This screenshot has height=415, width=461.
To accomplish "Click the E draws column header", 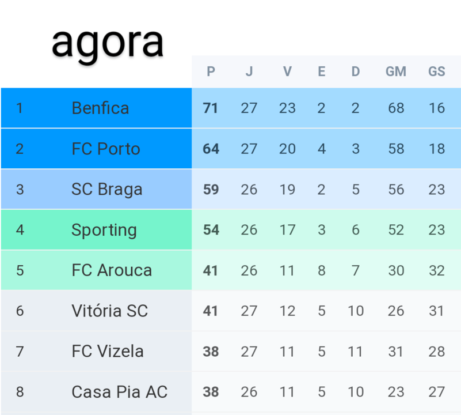I will tap(321, 71).
